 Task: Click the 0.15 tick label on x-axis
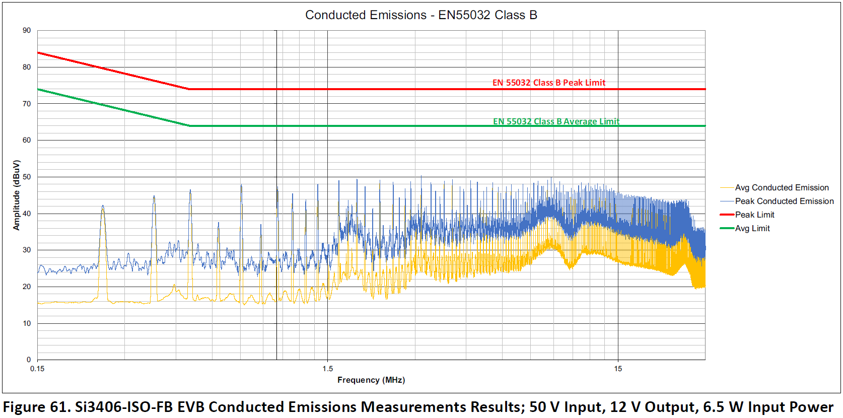click(37, 369)
